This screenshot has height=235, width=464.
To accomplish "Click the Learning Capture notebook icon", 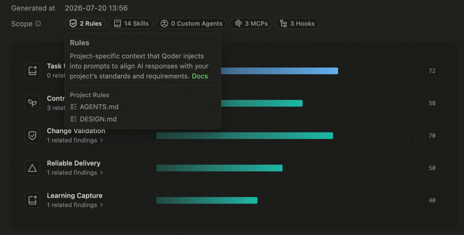I will click(x=32, y=200).
